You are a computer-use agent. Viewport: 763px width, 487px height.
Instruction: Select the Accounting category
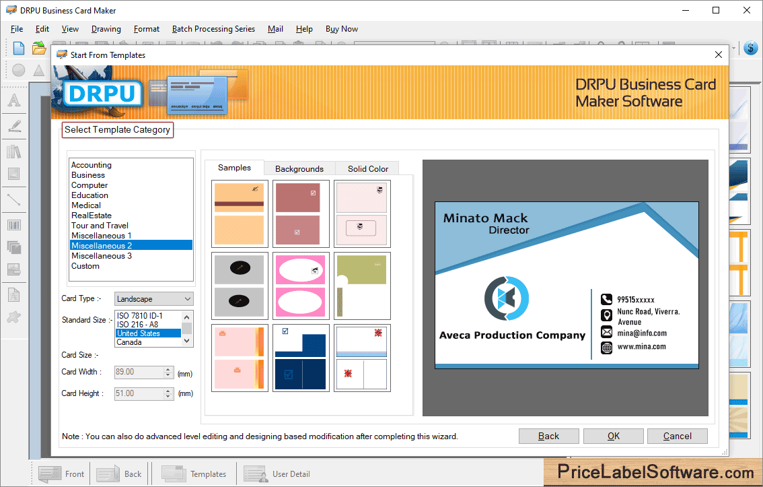tap(131, 165)
